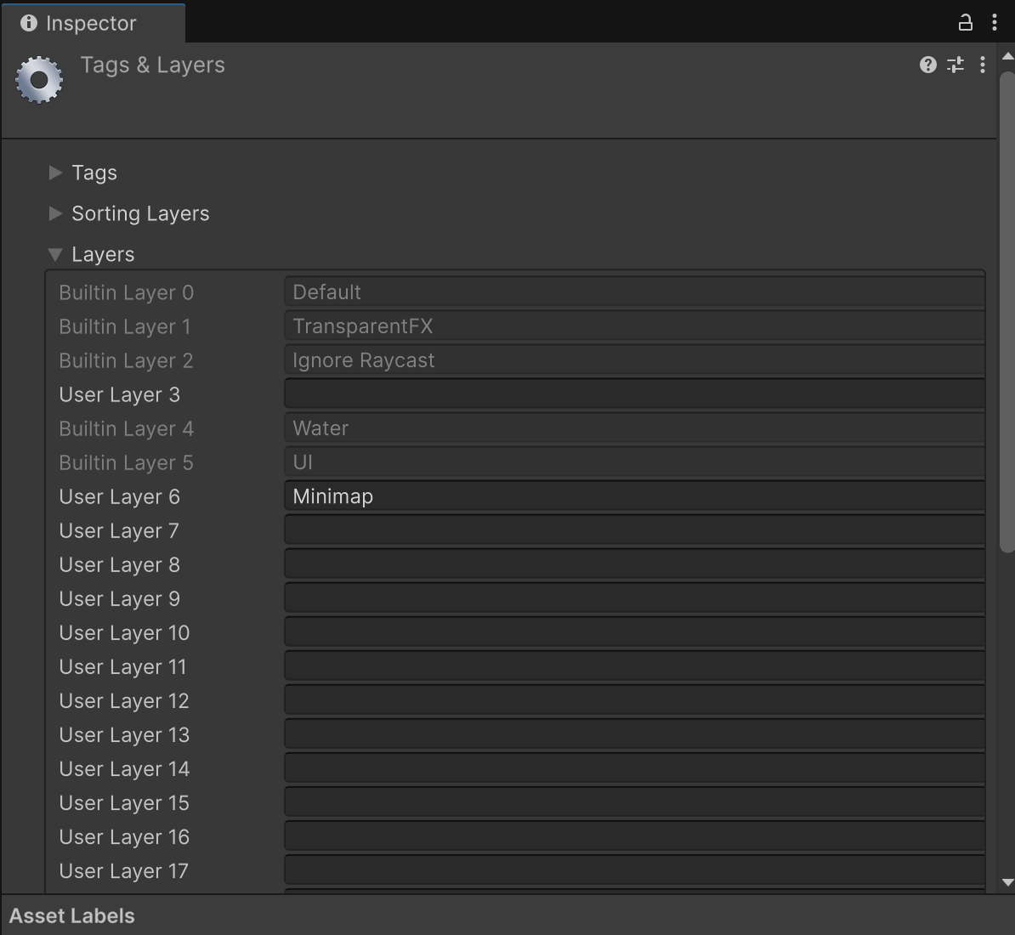
Task: Click the Inspector tab options icon at top right
Action: (x=995, y=22)
